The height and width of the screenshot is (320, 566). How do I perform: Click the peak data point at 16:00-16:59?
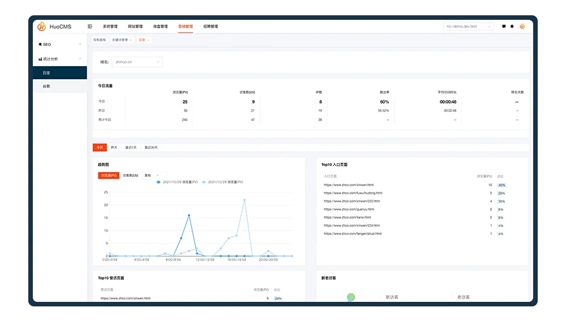coord(245,200)
